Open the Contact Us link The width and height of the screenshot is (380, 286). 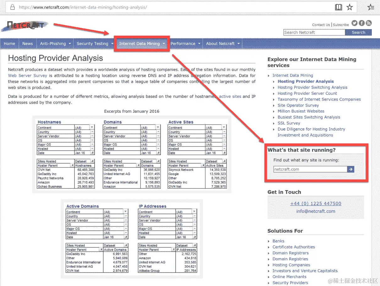click(321, 25)
